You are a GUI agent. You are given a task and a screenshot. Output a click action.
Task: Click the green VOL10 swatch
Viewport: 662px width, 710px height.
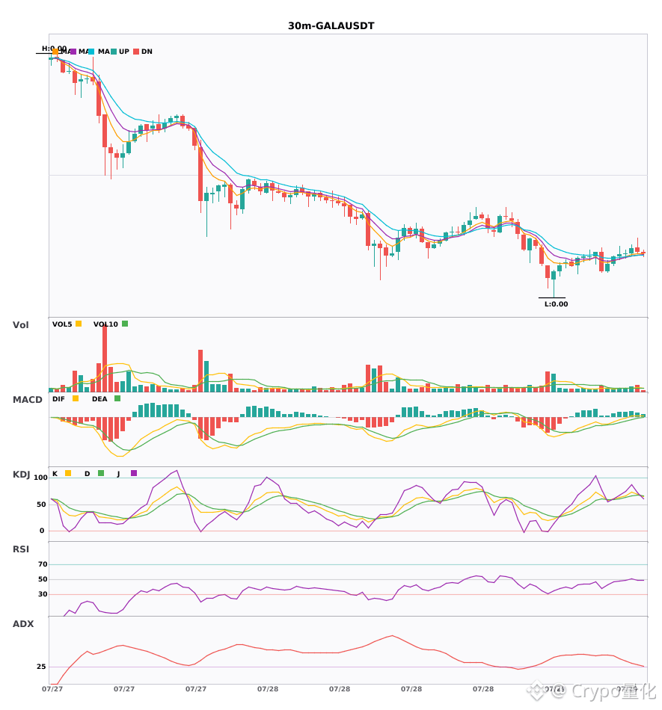(x=125, y=324)
